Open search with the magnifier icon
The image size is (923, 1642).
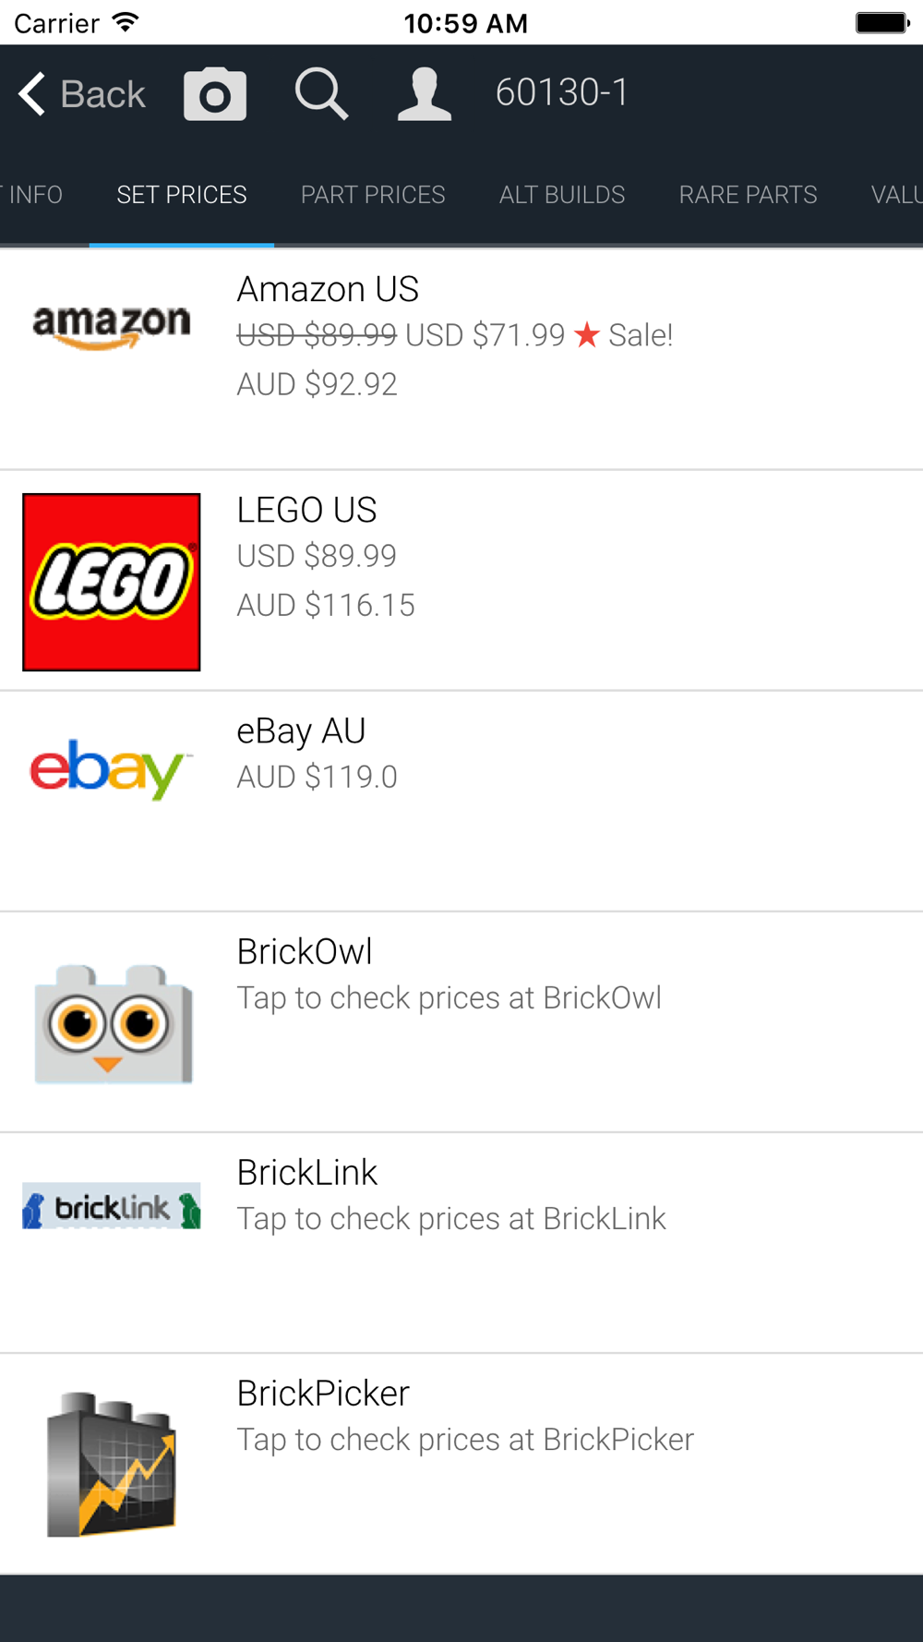[x=321, y=94]
